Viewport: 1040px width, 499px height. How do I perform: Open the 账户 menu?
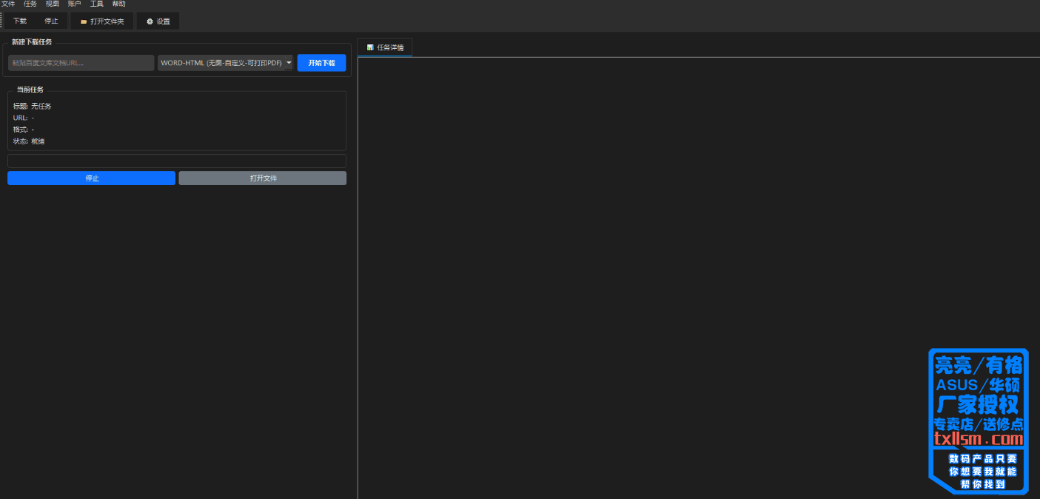click(x=74, y=4)
